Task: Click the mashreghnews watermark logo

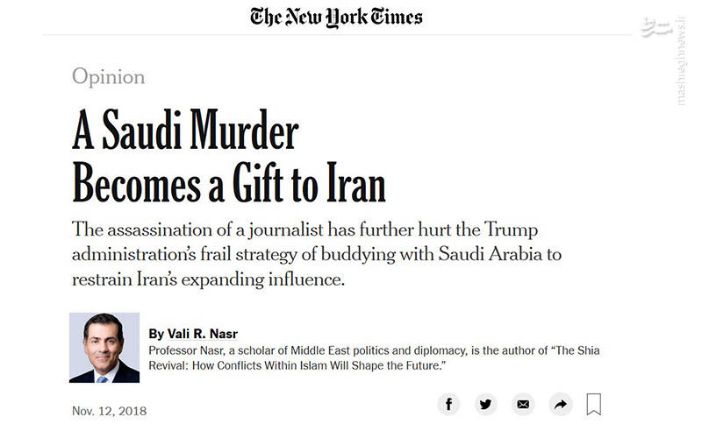Action: pos(655,28)
